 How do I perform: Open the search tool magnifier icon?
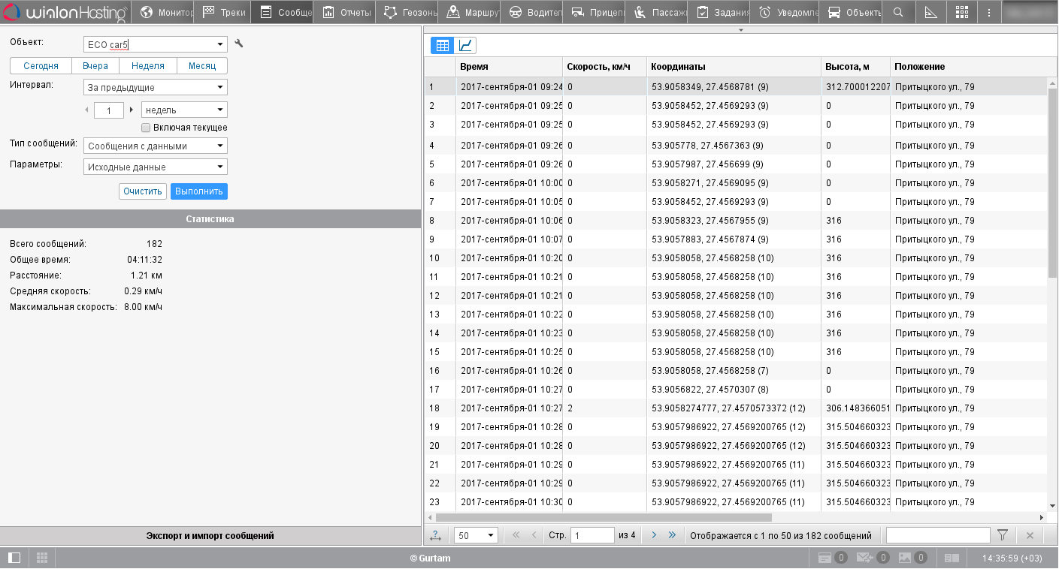(898, 12)
